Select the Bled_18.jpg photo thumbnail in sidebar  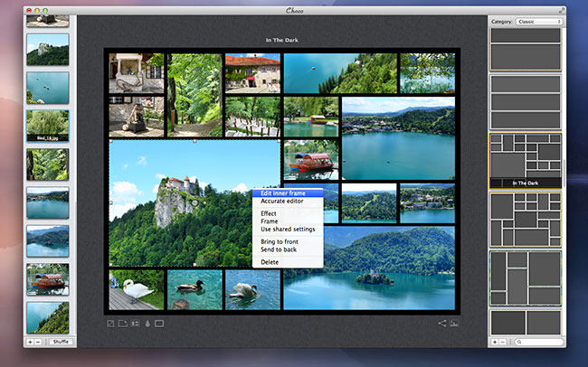pyautogui.click(x=47, y=125)
